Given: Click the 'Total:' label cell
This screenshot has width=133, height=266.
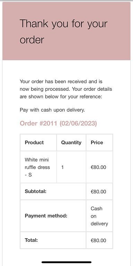Looking at the screenshot, I should 53,240.
